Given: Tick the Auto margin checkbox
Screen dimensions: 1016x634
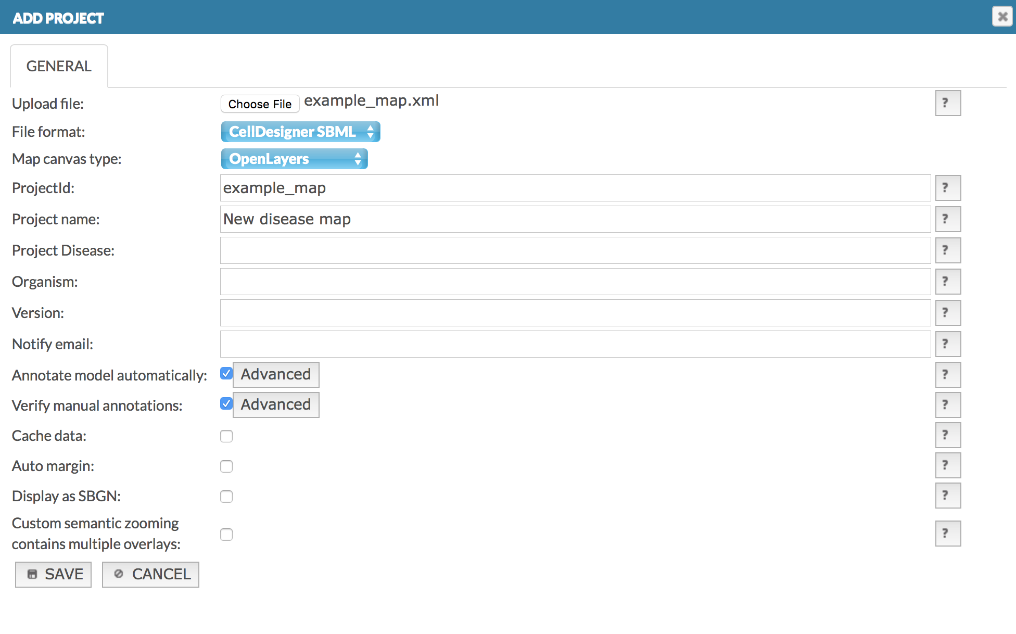Looking at the screenshot, I should [x=226, y=466].
